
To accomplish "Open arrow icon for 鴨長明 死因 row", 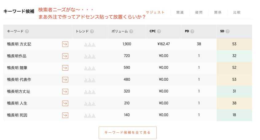I will (65, 115).
